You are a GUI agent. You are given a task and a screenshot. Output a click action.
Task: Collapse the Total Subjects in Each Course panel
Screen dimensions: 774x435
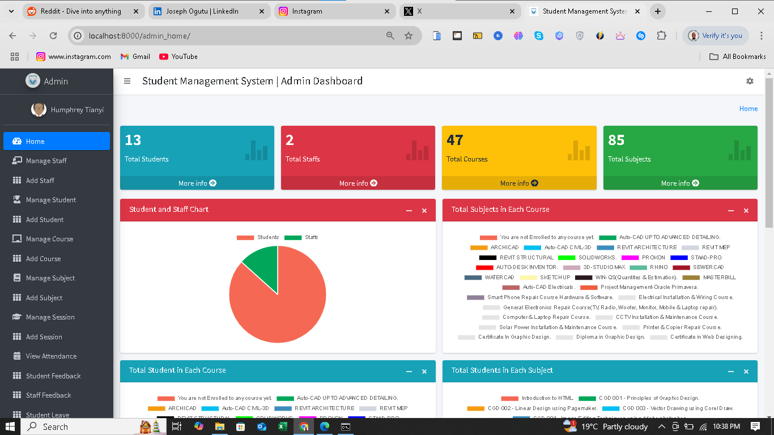tap(730, 210)
